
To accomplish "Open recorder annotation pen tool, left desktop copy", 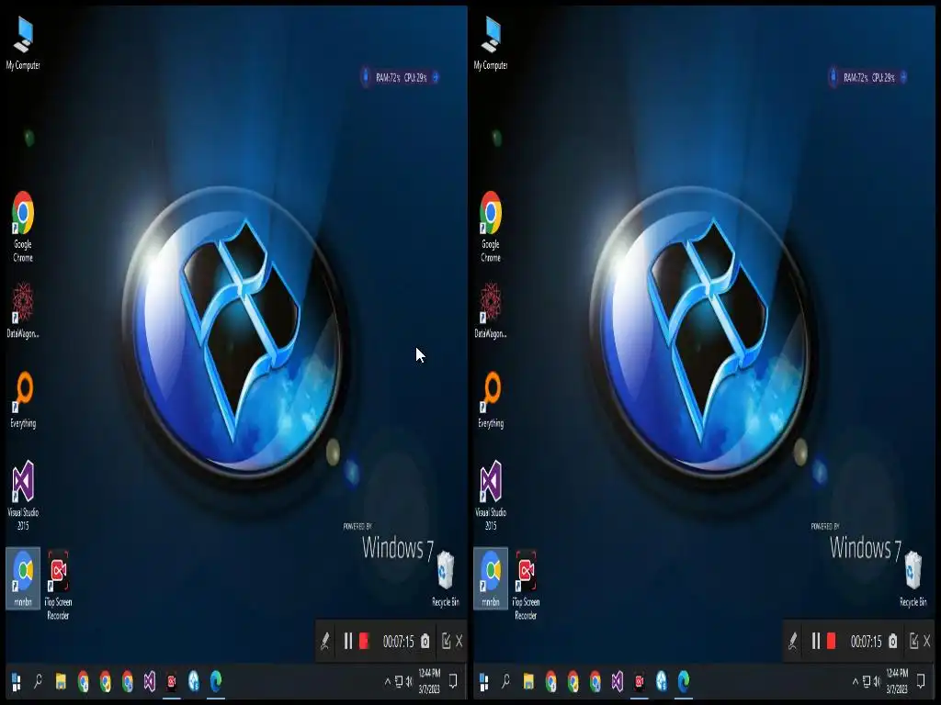I will [x=325, y=642].
